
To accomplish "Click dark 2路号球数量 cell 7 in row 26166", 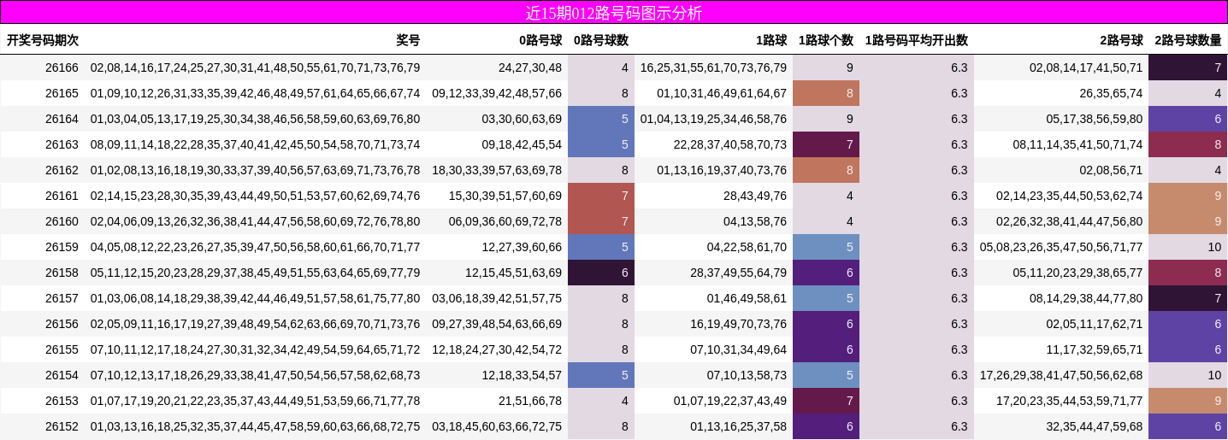I will coord(1188,67).
